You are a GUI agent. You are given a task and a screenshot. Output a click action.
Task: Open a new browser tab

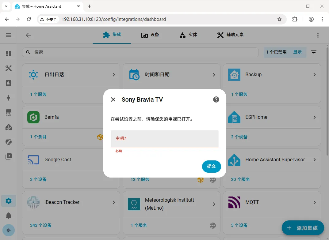(x=90, y=6)
